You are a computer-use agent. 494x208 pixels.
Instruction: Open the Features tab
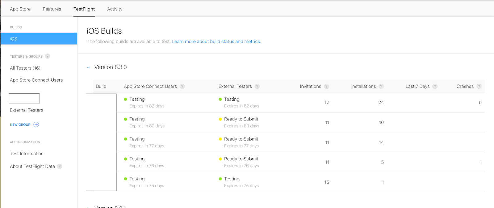52,9
